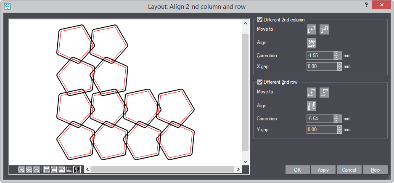Click the zoom to fit magnifier icon
The width and height of the screenshot is (394, 183).
coord(29,170)
